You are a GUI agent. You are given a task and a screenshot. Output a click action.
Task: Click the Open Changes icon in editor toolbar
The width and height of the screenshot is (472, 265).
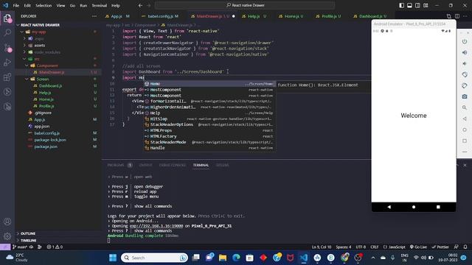(x=449, y=16)
